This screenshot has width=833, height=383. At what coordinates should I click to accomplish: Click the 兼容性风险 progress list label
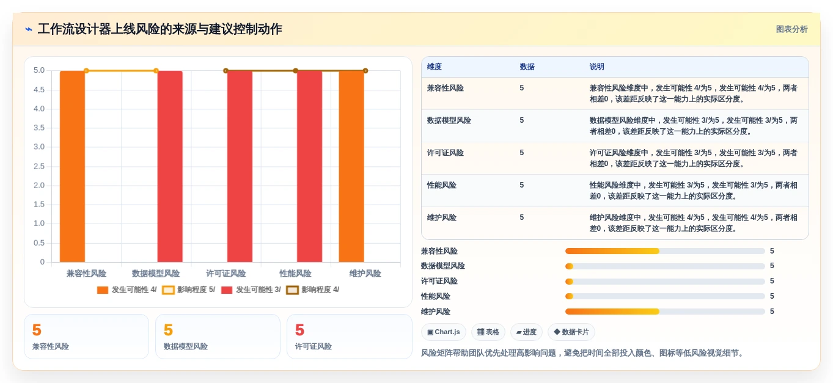tap(439, 251)
